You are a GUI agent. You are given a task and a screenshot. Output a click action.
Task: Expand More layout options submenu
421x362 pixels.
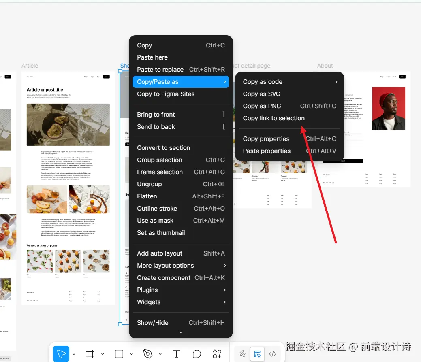(181, 266)
